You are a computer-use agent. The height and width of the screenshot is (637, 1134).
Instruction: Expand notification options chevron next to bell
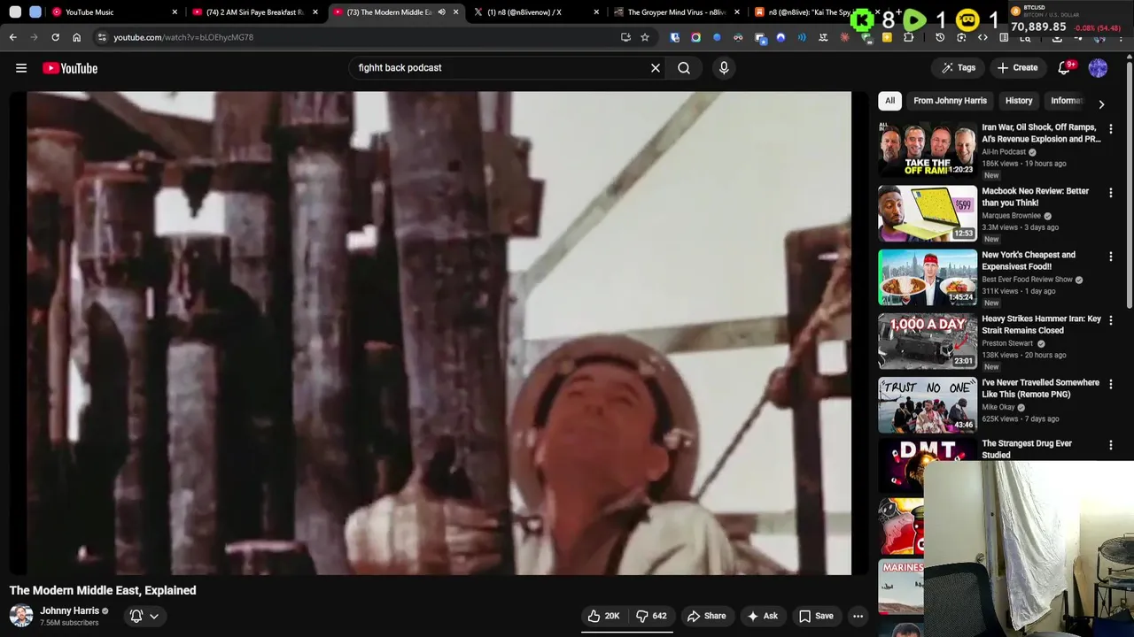154,616
